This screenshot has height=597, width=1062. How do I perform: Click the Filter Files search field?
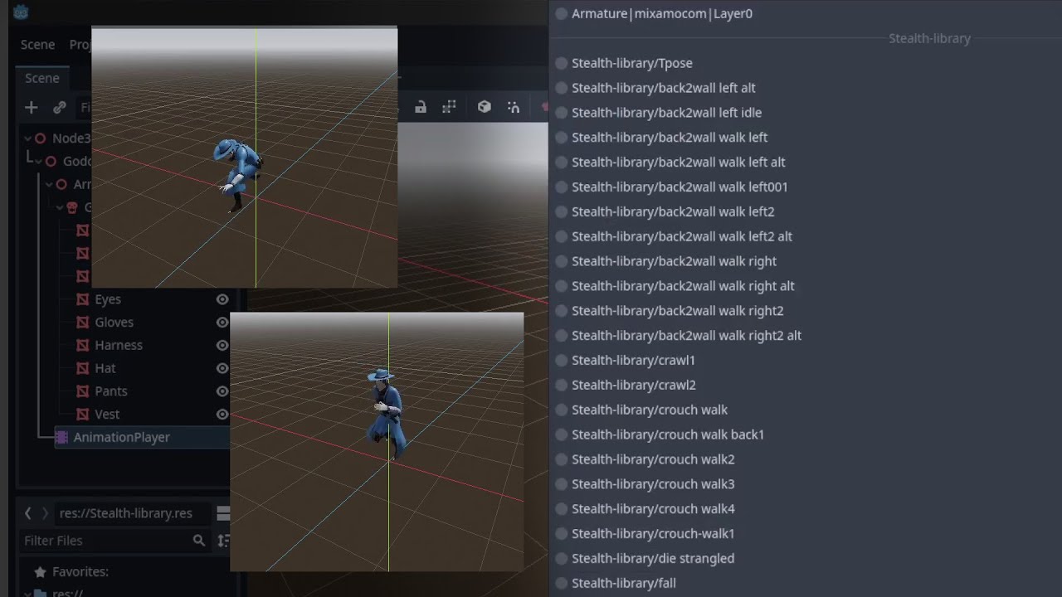tap(114, 541)
